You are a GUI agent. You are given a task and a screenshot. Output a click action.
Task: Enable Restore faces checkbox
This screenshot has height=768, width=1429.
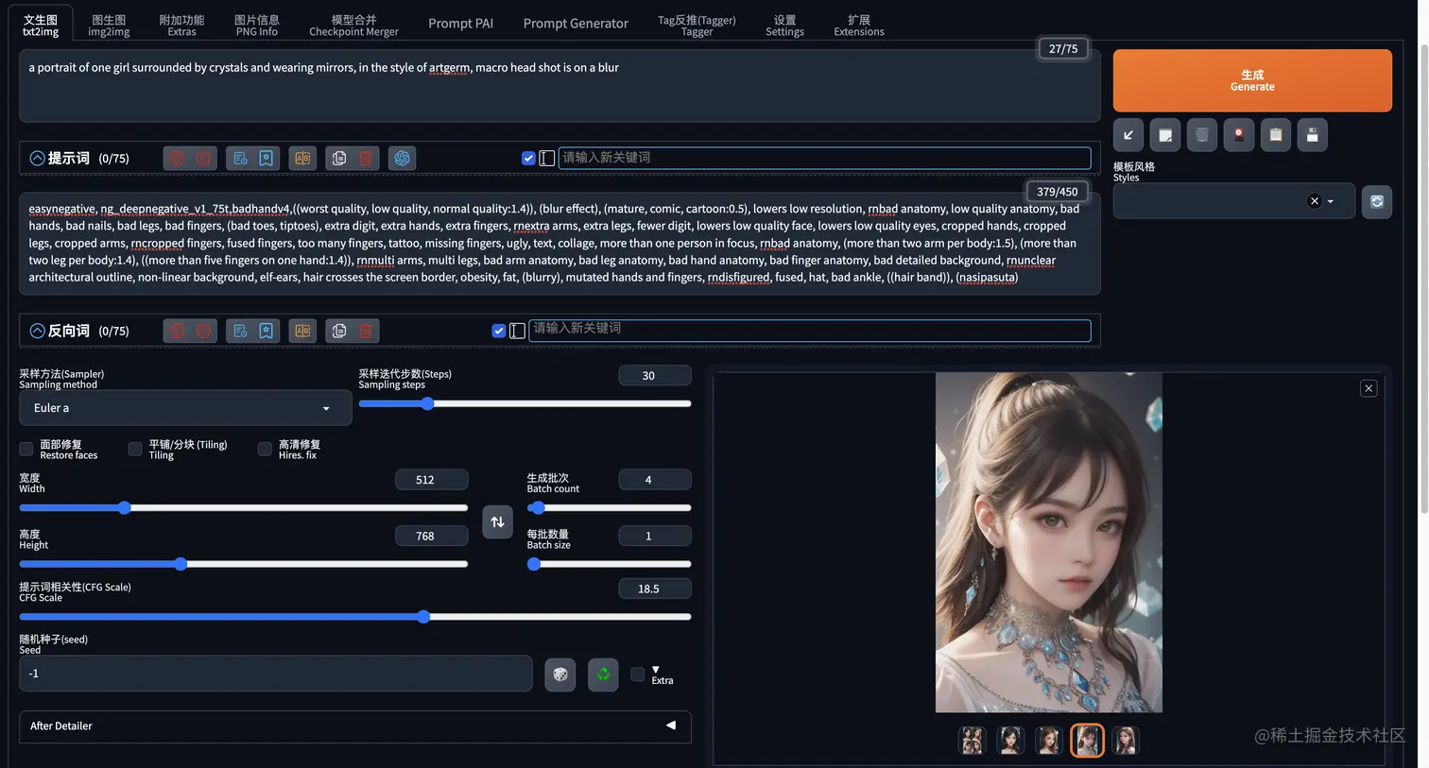click(x=26, y=449)
